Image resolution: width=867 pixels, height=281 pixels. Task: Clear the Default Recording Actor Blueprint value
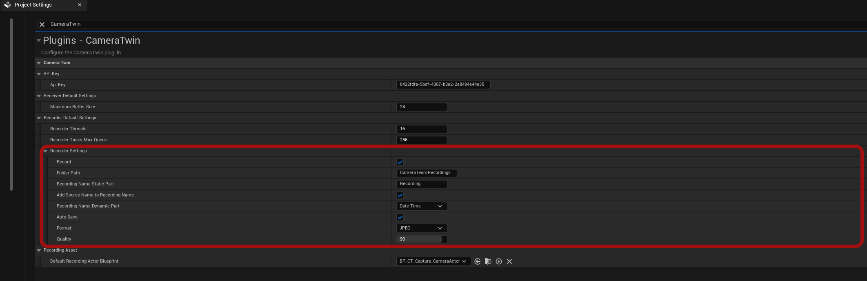pyautogui.click(x=509, y=261)
